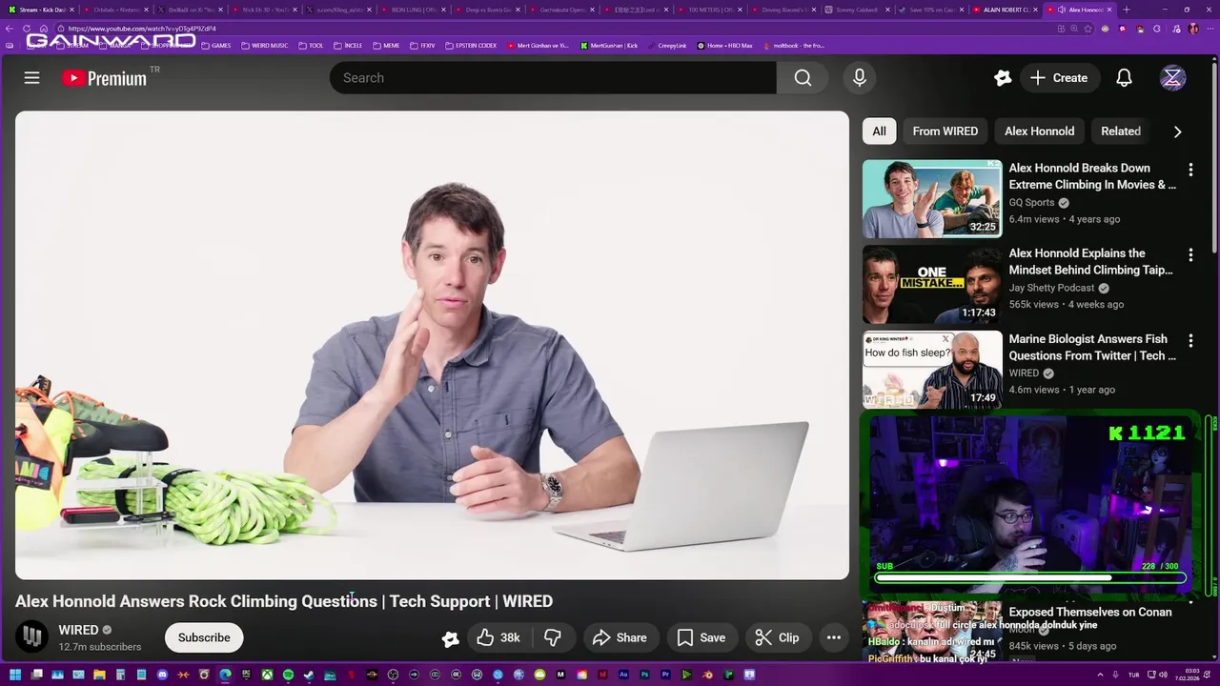
Task: Open Mindset Behind Climbing Taipei thumbnail
Action: pos(932,284)
